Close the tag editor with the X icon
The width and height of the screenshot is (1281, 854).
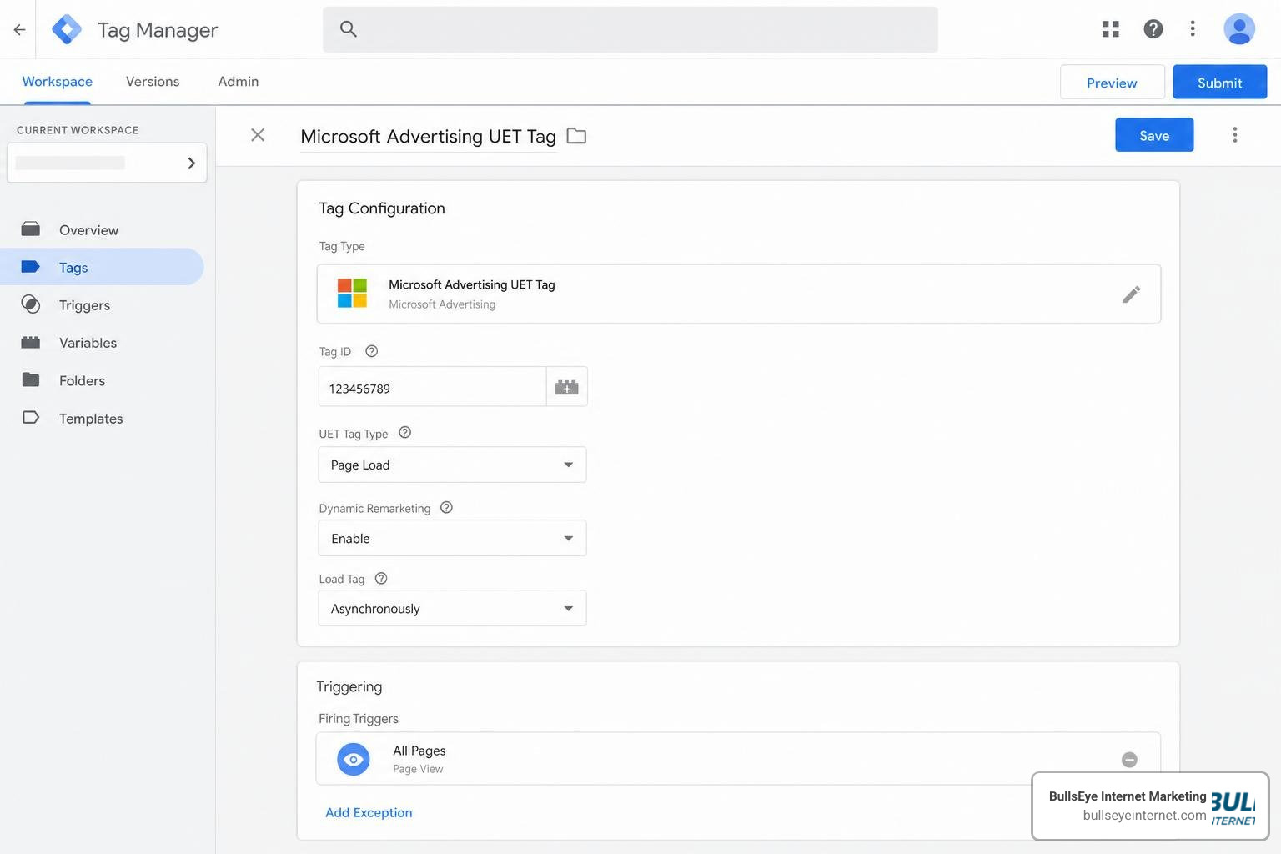[258, 135]
